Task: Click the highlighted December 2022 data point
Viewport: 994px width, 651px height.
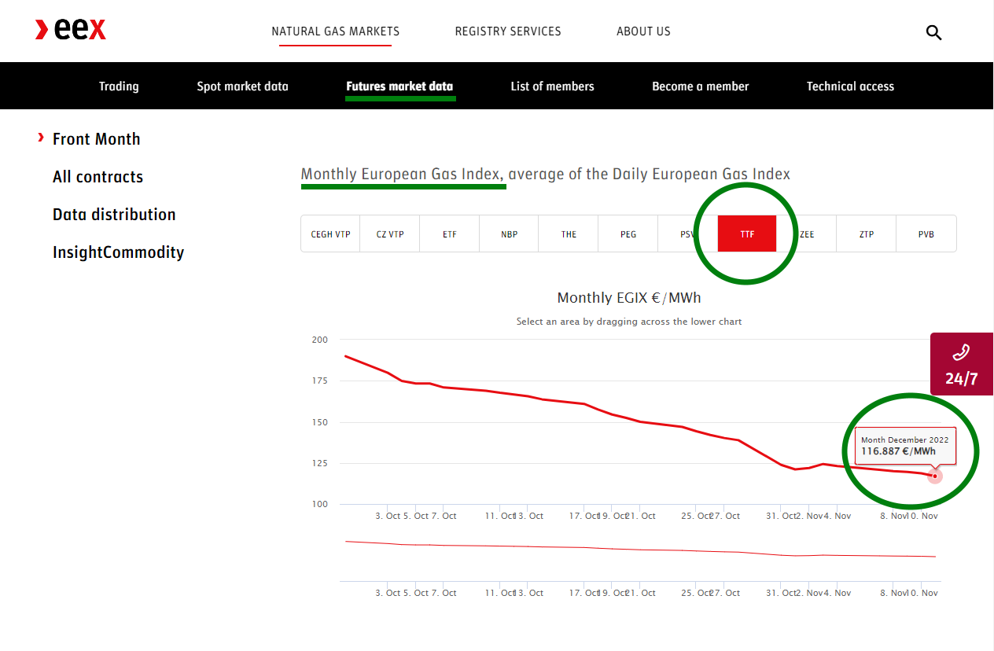Action: [934, 476]
